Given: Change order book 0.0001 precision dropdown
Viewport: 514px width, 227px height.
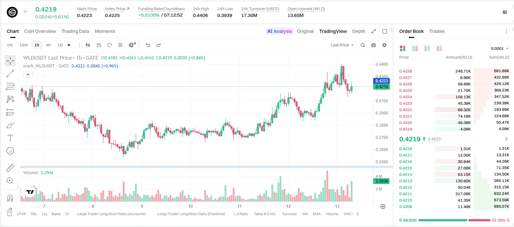Looking at the screenshot, I should [500, 48].
